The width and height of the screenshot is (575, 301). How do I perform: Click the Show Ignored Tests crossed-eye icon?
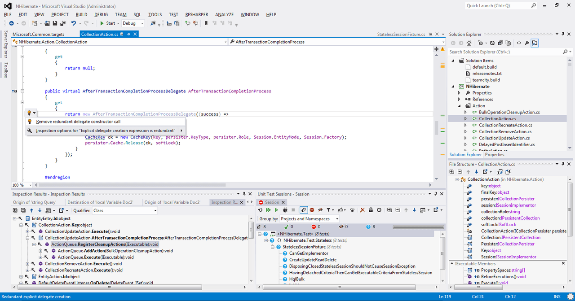coord(320,210)
